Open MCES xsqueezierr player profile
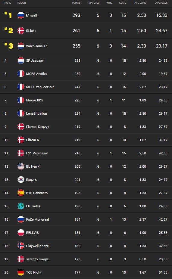 point(40,87)
